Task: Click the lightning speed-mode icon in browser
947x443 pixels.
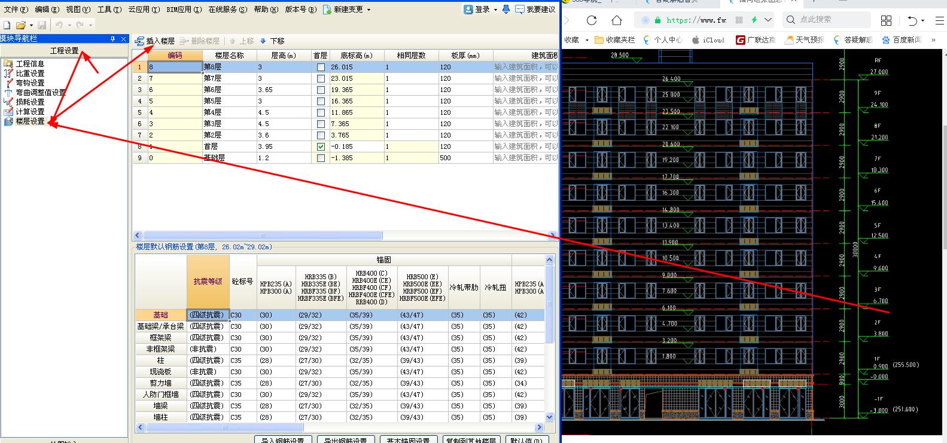Action: [754, 20]
